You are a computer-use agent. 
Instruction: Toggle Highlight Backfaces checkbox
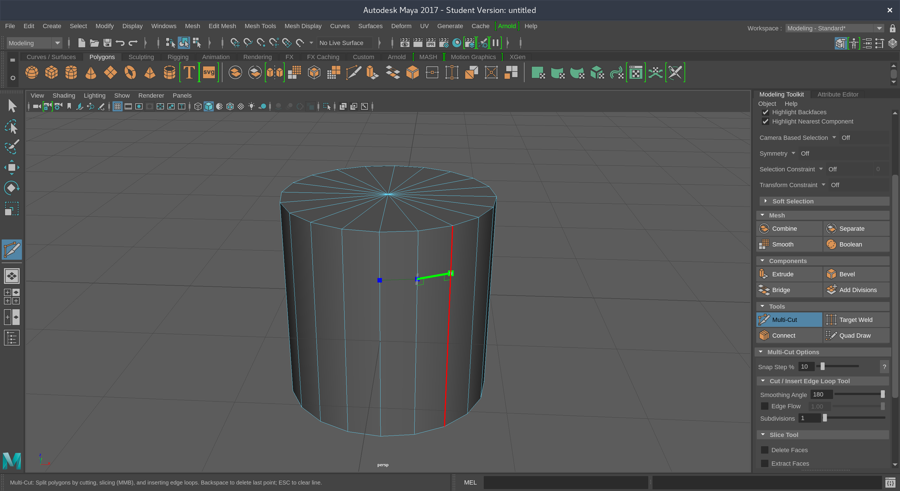coord(766,112)
